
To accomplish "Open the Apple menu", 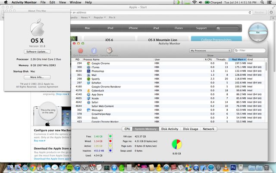I will [6, 2].
